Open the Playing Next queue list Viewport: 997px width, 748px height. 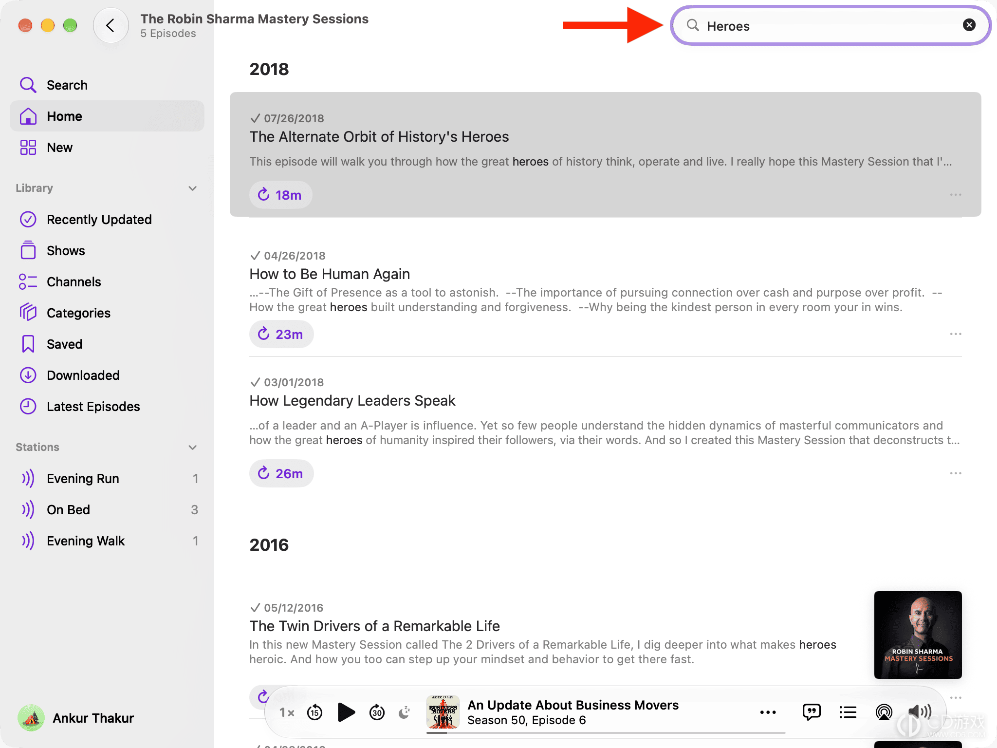[x=848, y=712]
